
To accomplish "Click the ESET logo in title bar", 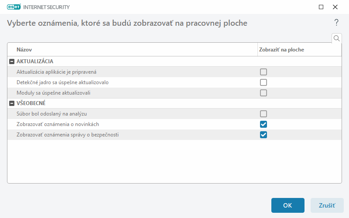I will coord(14,7).
